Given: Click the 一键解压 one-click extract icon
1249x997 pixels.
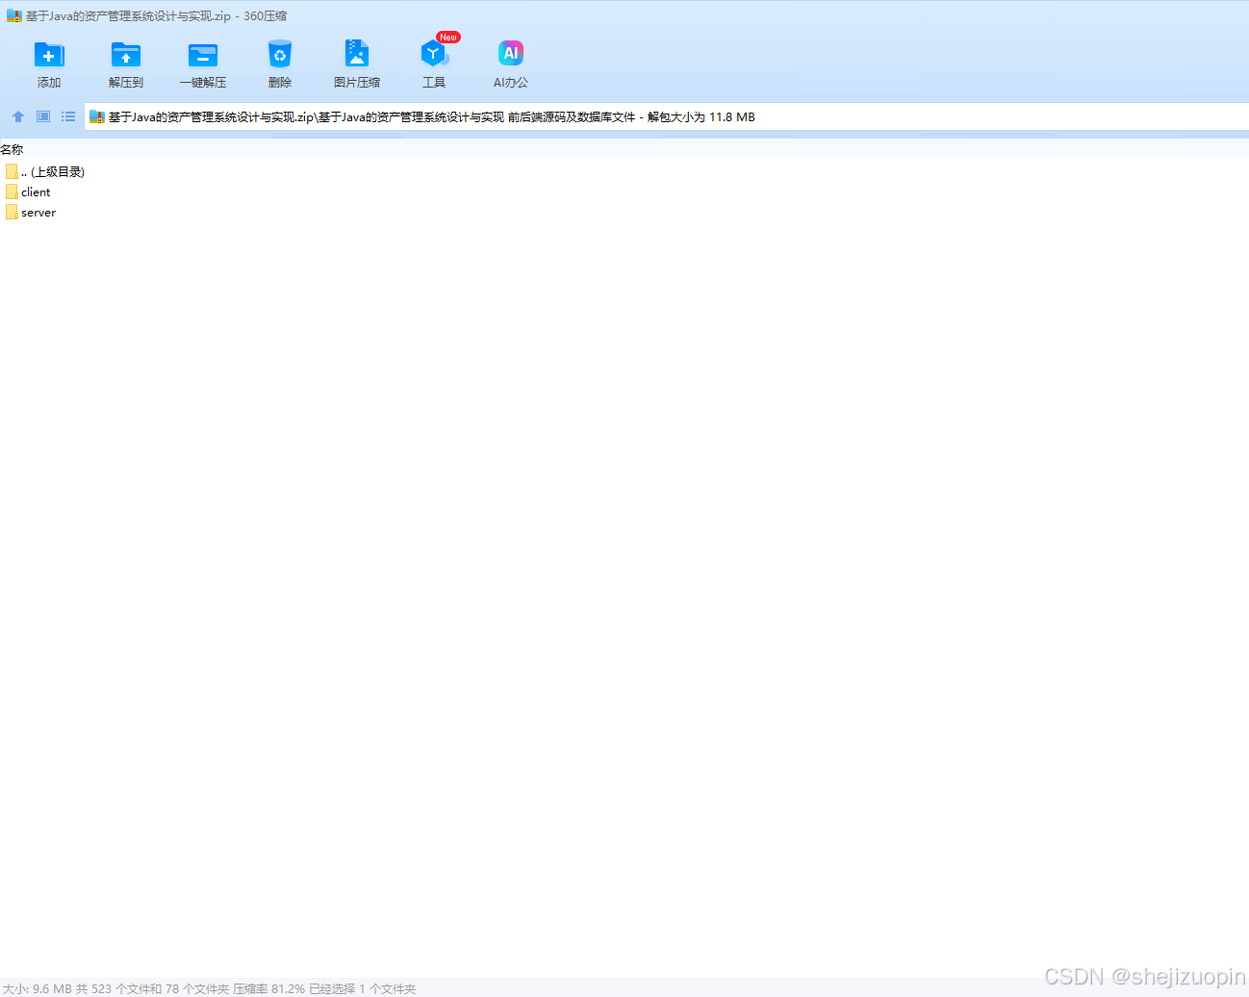Looking at the screenshot, I should [x=203, y=55].
